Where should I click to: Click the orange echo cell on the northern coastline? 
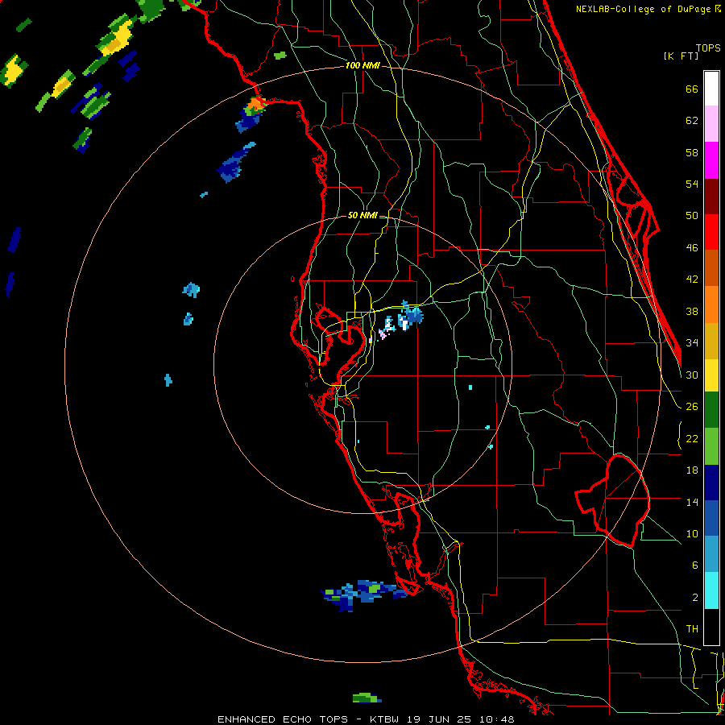tap(255, 106)
